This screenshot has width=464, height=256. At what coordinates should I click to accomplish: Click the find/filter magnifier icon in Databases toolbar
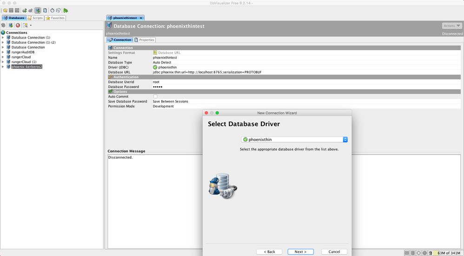pos(25,25)
